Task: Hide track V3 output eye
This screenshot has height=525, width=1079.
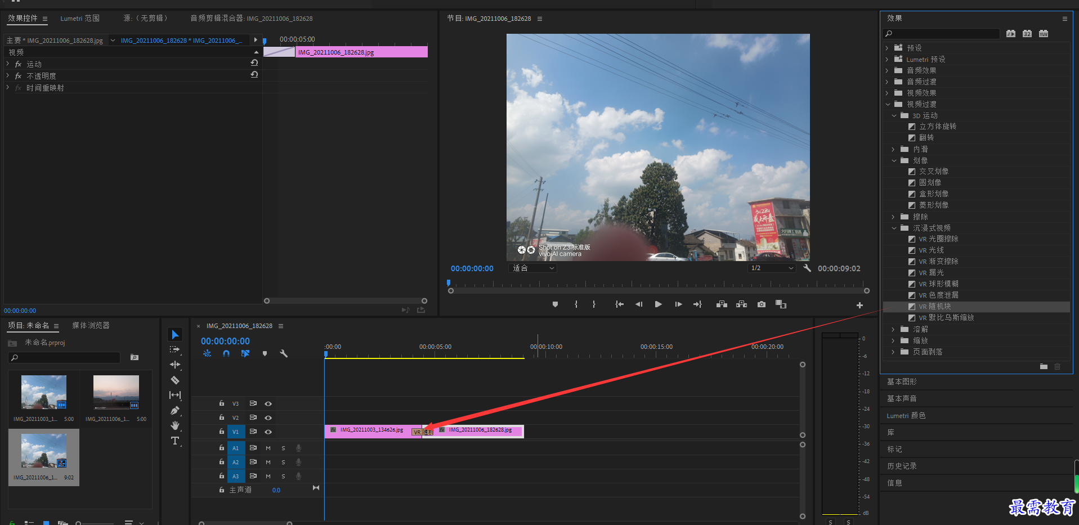Action: [x=268, y=403]
